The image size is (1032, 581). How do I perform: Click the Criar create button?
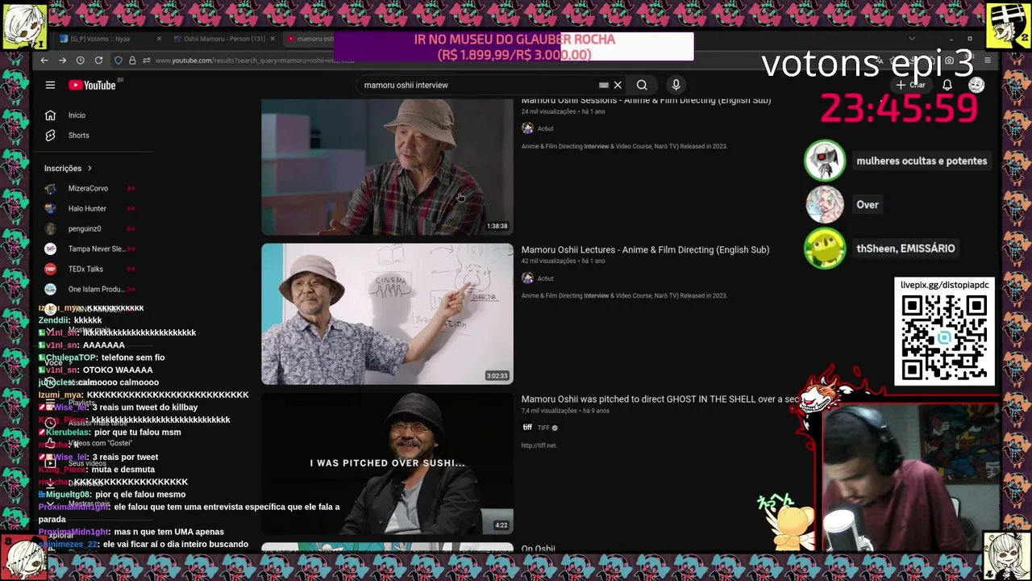click(x=911, y=85)
